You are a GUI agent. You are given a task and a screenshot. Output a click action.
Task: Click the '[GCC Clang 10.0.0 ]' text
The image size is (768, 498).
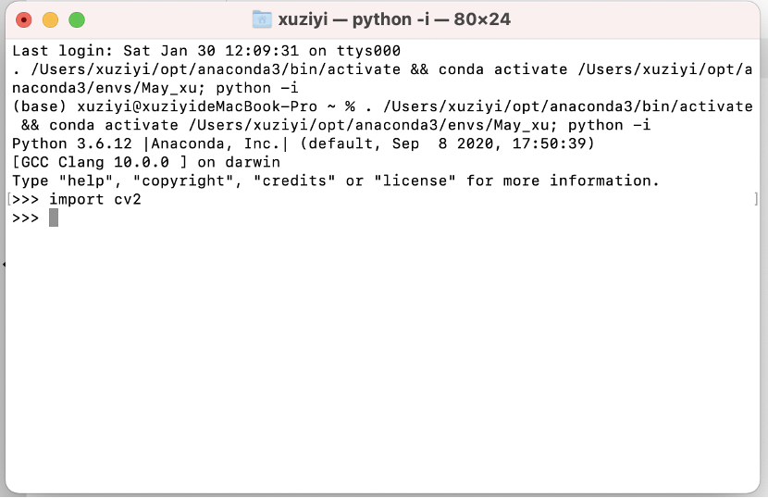[x=99, y=162]
